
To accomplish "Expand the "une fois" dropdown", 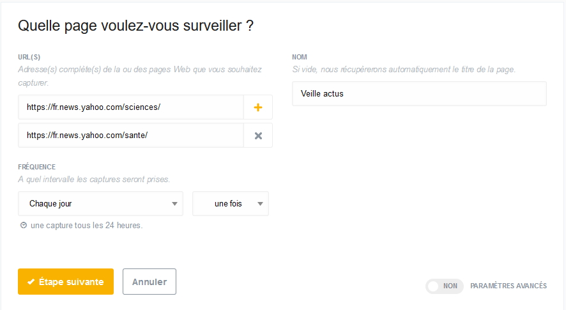I will (230, 204).
